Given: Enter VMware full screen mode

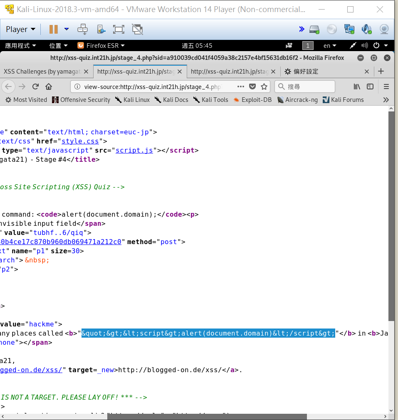Looking at the screenshot, I should click(119, 29).
